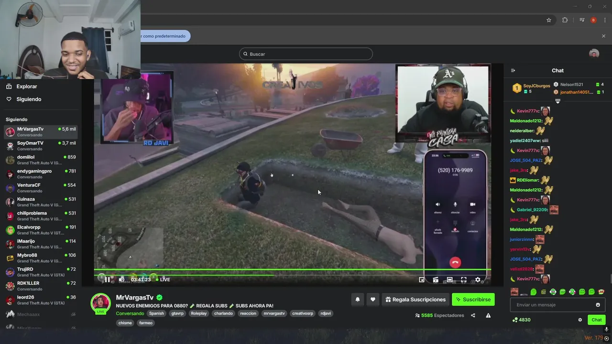This screenshot has width=612, height=344.
Task: Pick the man face emote in quick bar
Action: tap(514, 292)
